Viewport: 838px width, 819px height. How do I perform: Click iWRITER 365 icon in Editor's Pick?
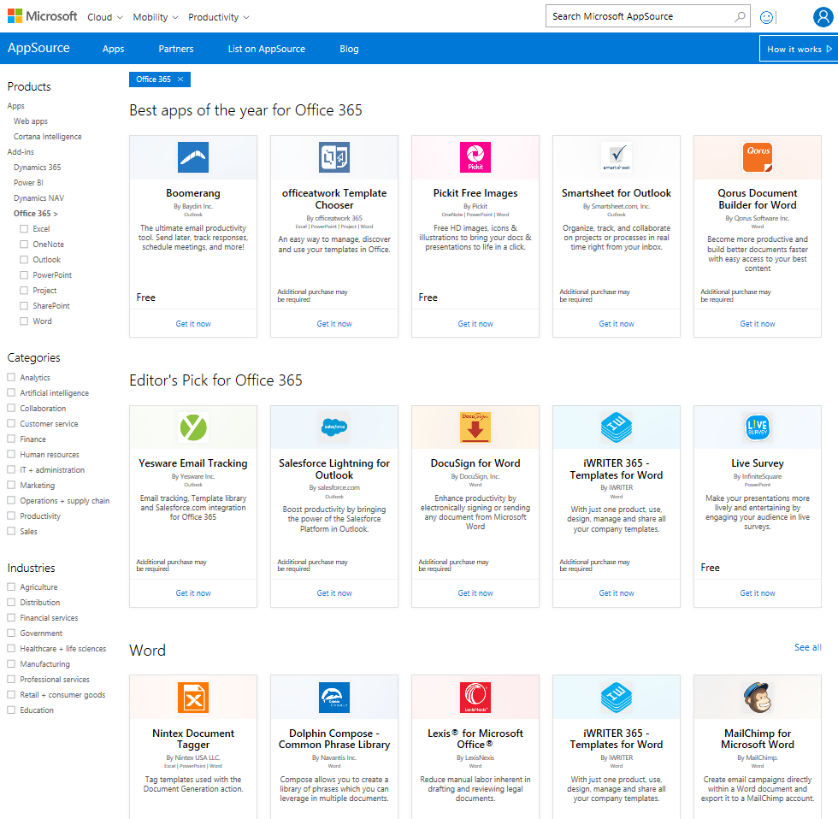point(617,427)
